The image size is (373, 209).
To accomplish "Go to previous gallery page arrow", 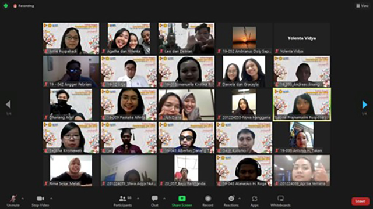I will click(8, 105).
